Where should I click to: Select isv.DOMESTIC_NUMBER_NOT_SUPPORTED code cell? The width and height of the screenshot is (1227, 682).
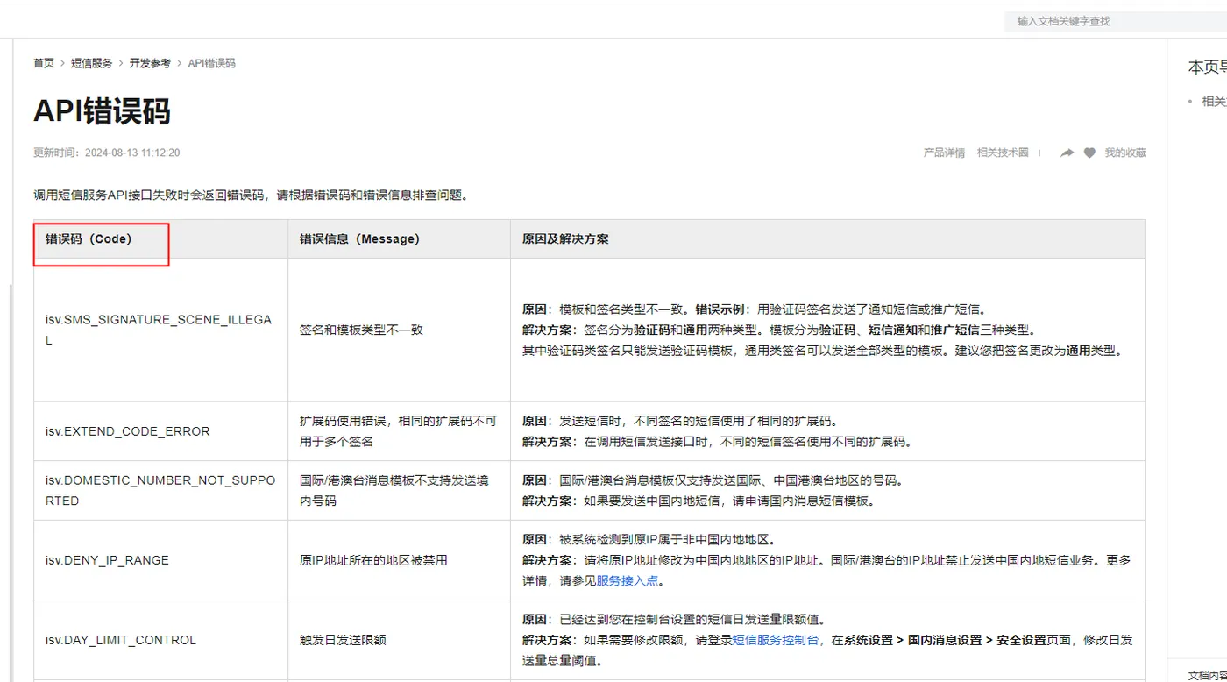click(x=161, y=491)
